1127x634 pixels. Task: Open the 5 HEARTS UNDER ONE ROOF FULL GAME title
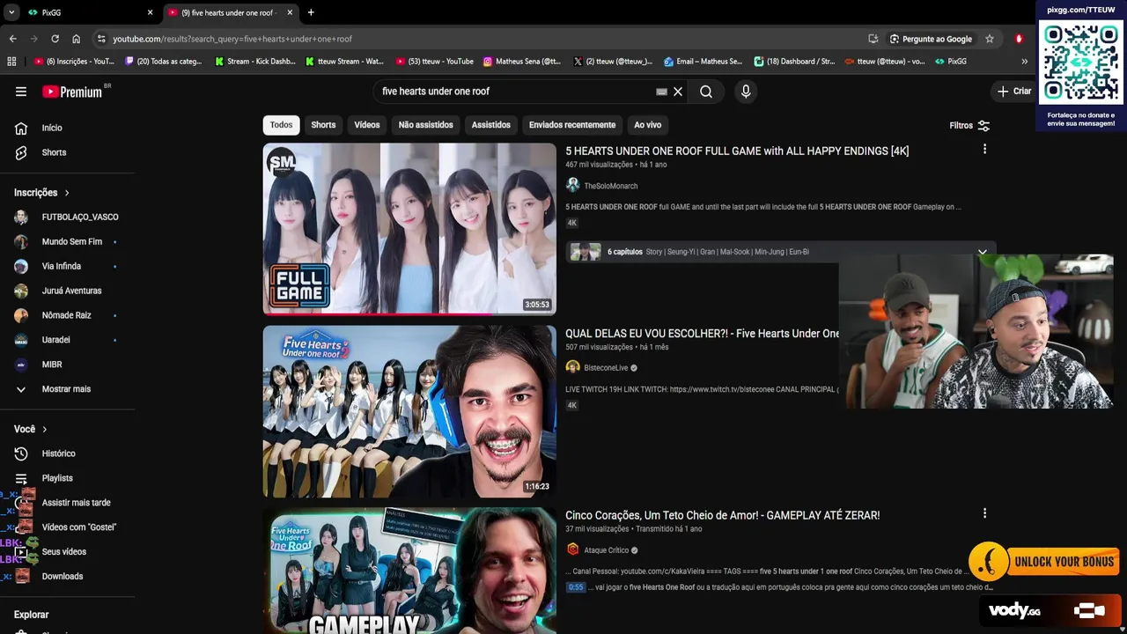[x=737, y=151]
